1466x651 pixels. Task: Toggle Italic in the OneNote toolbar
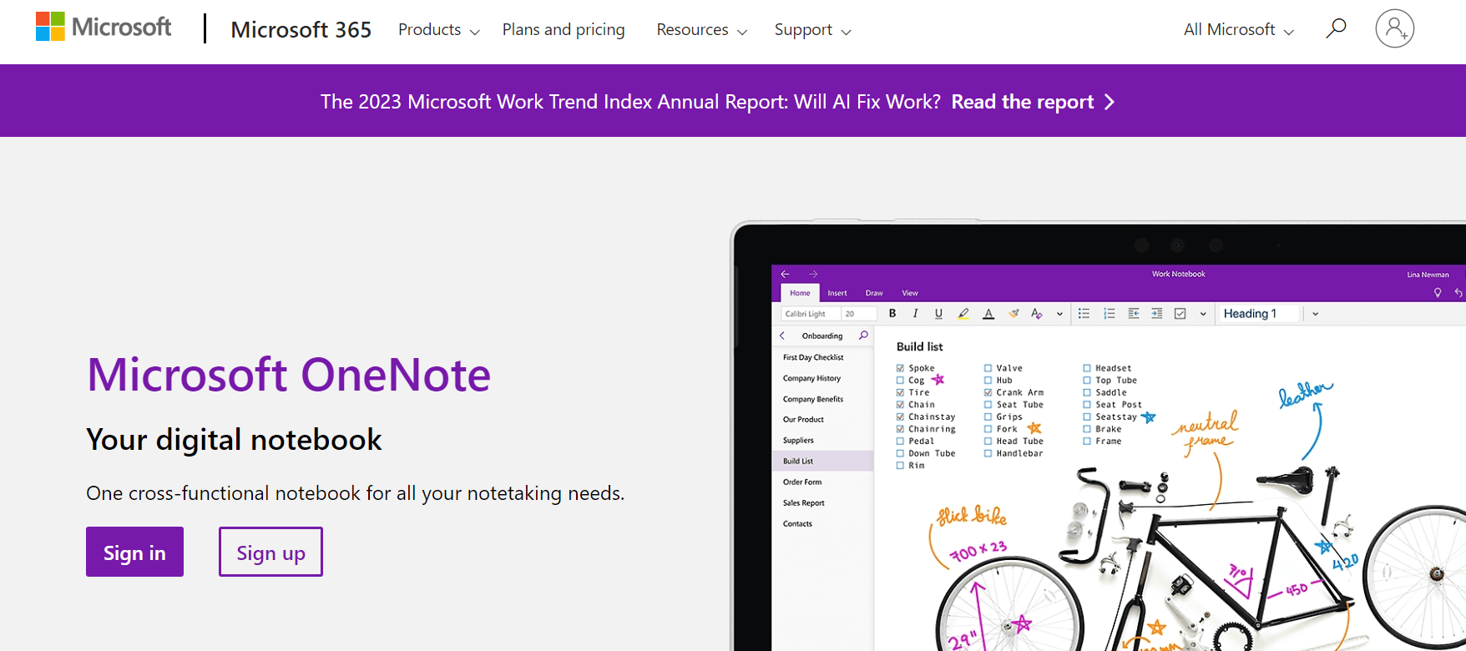pyautogui.click(x=916, y=314)
